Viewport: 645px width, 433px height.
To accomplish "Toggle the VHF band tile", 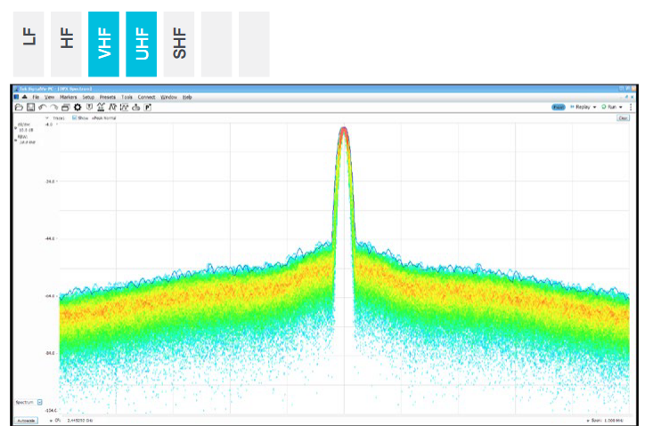I will [x=103, y=44].
